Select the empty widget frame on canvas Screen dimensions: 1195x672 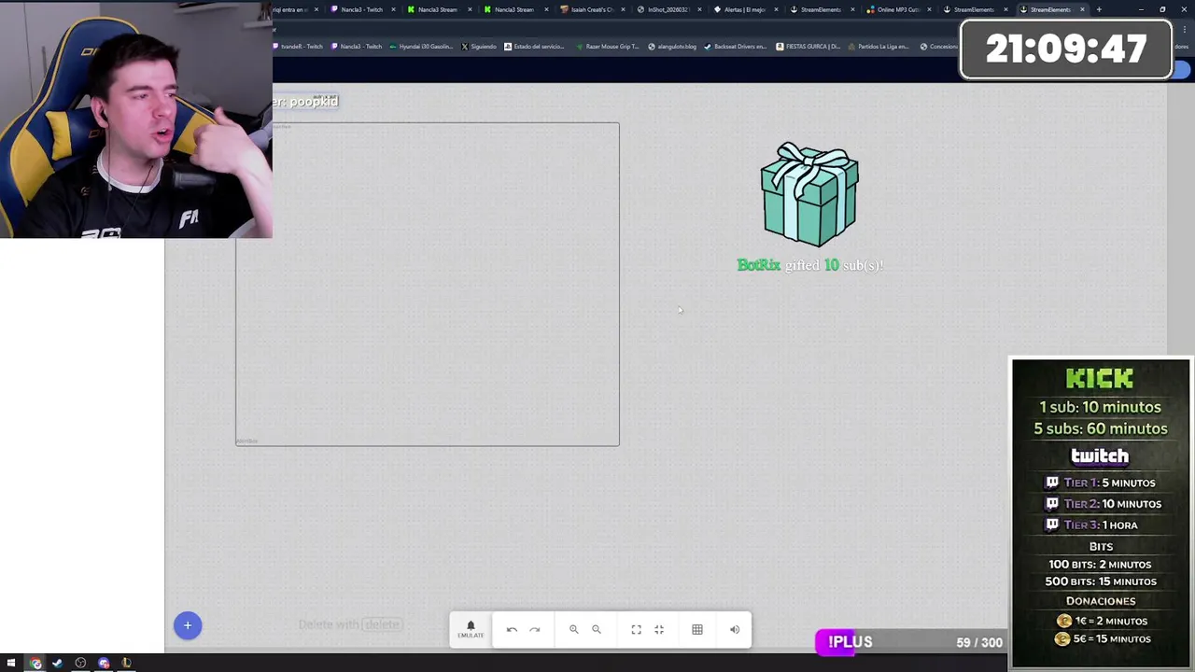(428, 284)
